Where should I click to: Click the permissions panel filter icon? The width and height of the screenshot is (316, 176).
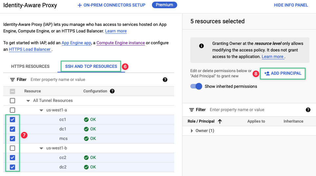pyautogui.click(x=192, y=110)
